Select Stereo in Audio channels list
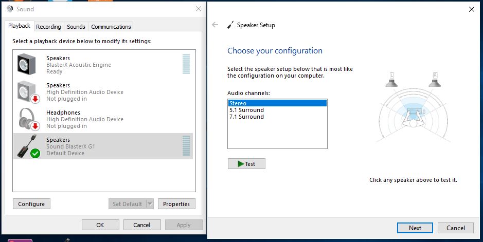The height and width of the screenshot is (242, 483). tap(277, 103)
